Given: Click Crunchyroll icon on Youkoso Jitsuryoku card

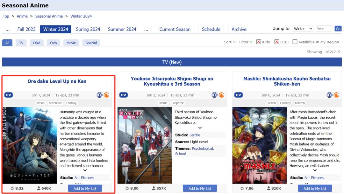Looking at the screenshot, I should coord(221,95).
